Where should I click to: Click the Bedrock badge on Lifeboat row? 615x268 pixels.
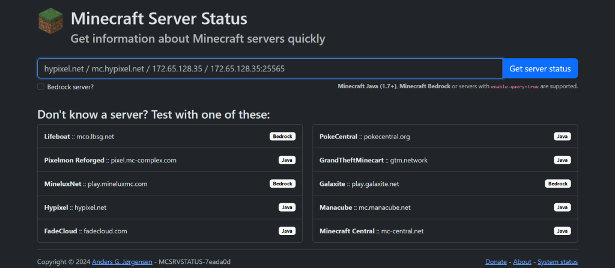click(x=282, y=136)
